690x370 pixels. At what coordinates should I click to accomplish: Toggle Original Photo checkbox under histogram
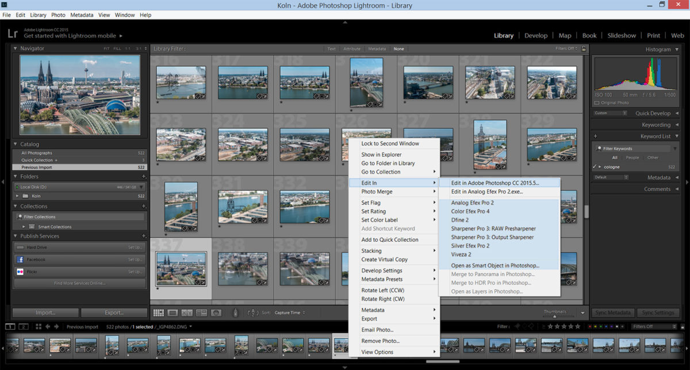coord(597,103)
